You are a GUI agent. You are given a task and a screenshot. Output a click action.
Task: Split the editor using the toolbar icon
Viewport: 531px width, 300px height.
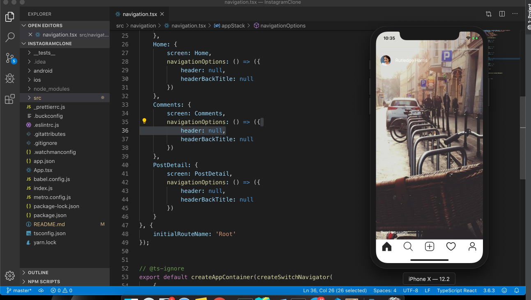[x=502, y=14]
